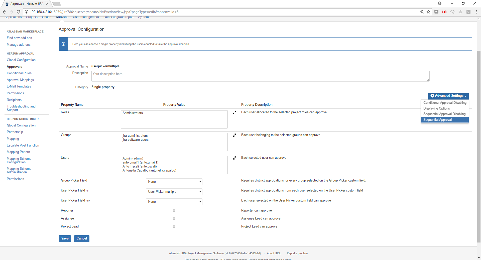Viewport: 481px width, 260px height.
Task: Click the dark square extension icon
Action: point(436,12)
